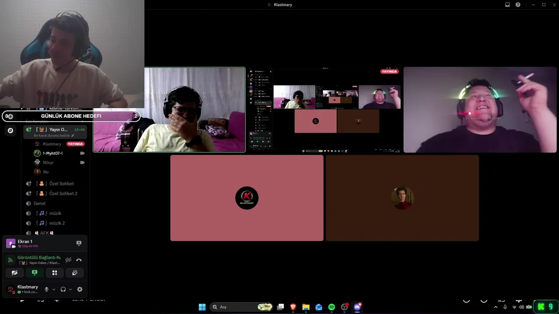Open volume tray icon
Image resolution: width=559 pixels, height=314 pixels.
coord(521,307)
